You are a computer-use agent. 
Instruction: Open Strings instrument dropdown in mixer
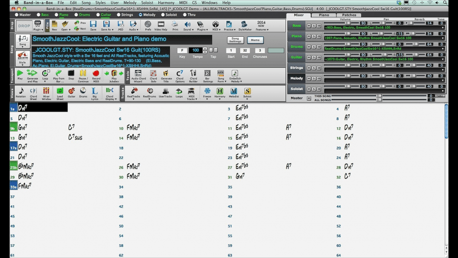pyautogui.click(x=443, y=70)
